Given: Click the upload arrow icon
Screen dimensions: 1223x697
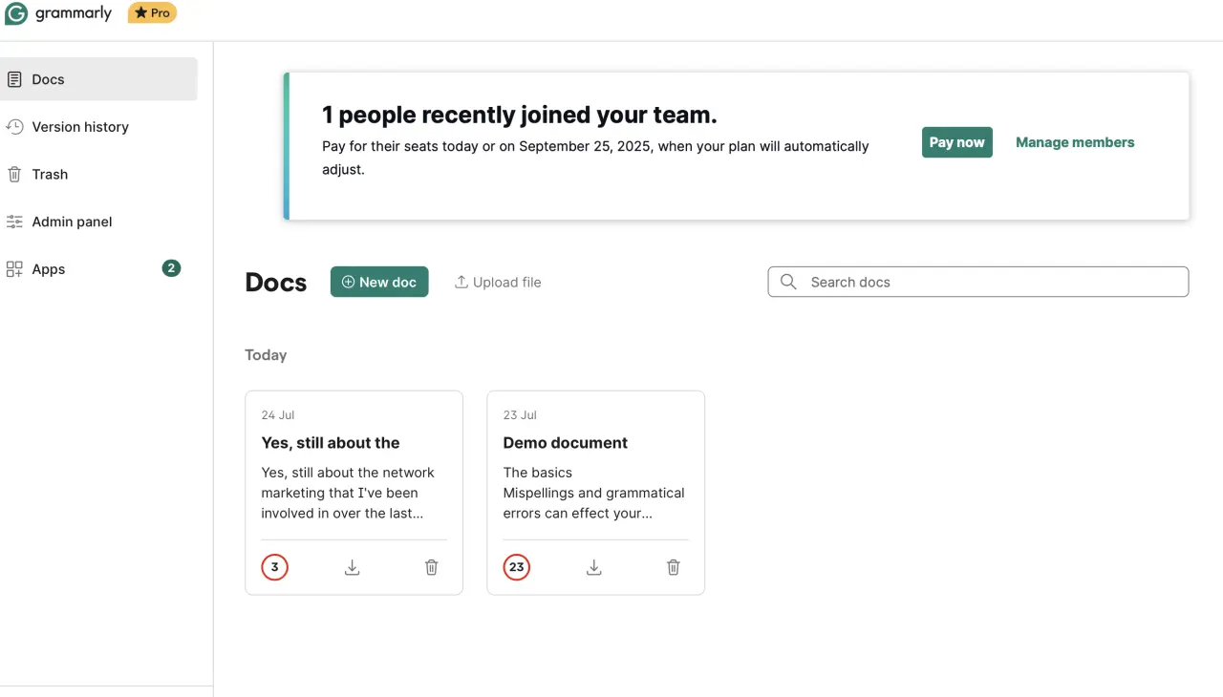Looking at the screenshot, I should coord(461,282).
